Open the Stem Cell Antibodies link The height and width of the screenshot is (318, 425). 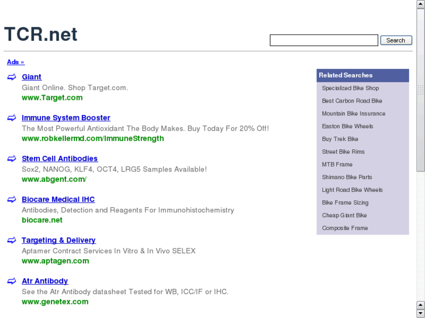coord(60,158)
